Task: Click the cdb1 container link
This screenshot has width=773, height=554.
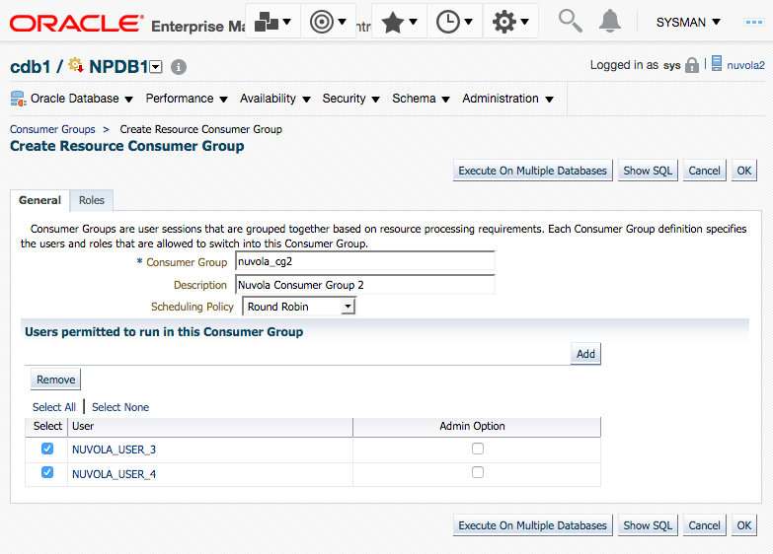Action: point(30,66)
